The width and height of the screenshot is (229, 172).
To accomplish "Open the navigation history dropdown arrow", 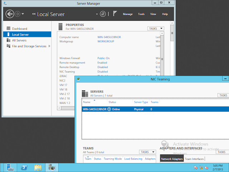I will tap(23, 14).
